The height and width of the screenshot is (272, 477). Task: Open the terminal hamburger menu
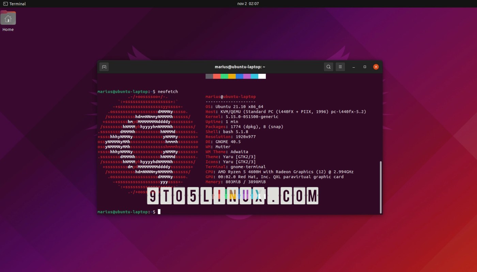[340, 67]
